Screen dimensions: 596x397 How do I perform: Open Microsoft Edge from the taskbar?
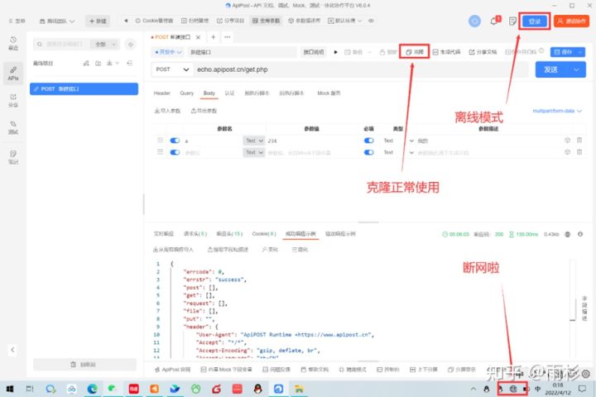(x=92, y=389)
